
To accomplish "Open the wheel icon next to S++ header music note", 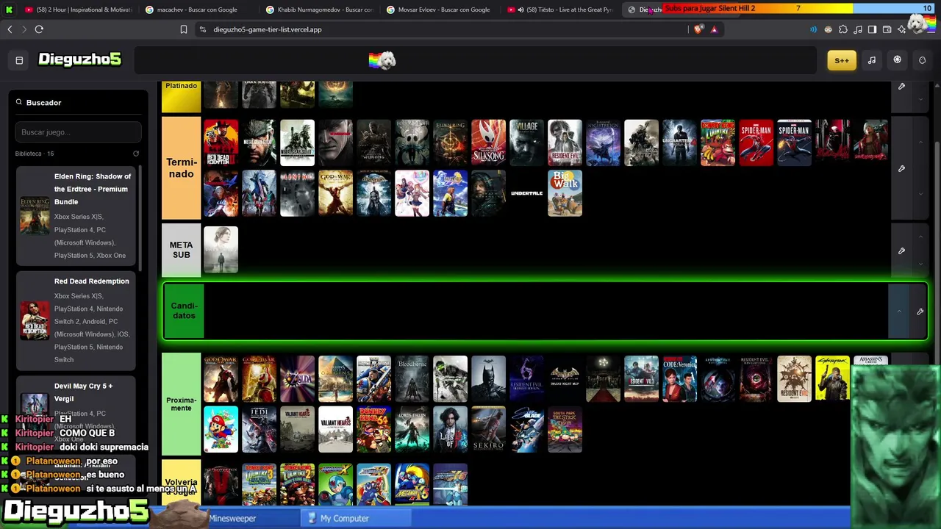I will click(897, 60).
